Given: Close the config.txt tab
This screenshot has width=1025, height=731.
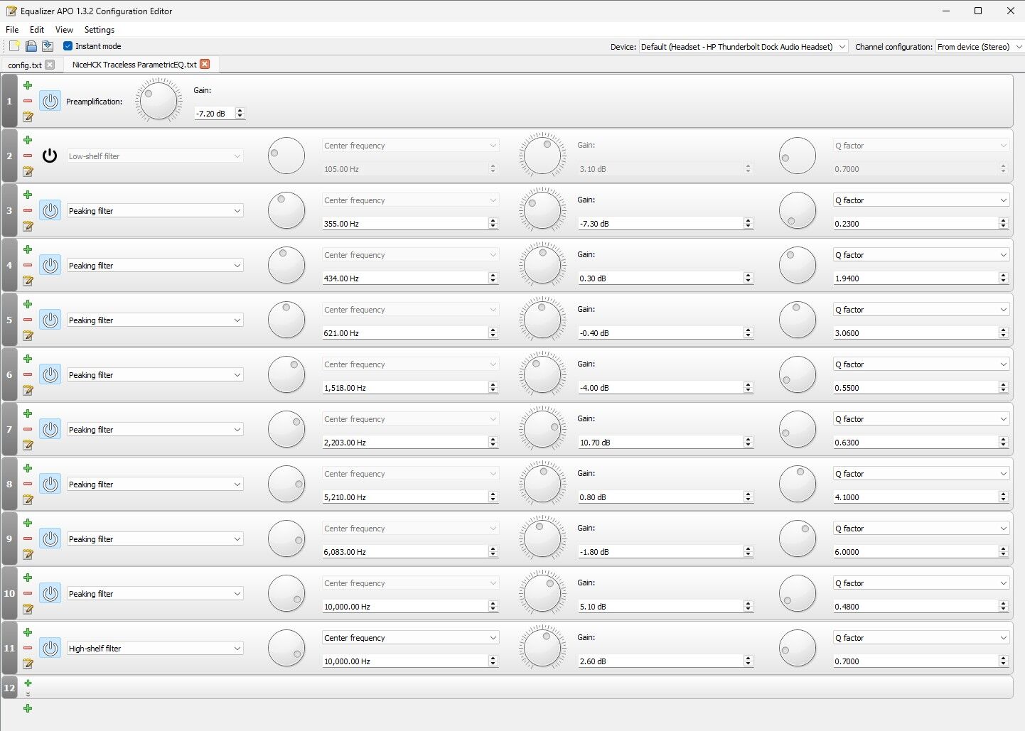Looking at the screenshot, I should [x=50, y=65].
